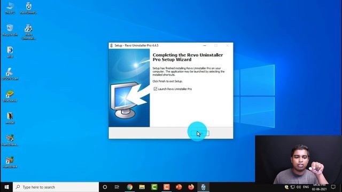Open the volume tray icon
Screen dimensions: 342x192
point(299,187)
